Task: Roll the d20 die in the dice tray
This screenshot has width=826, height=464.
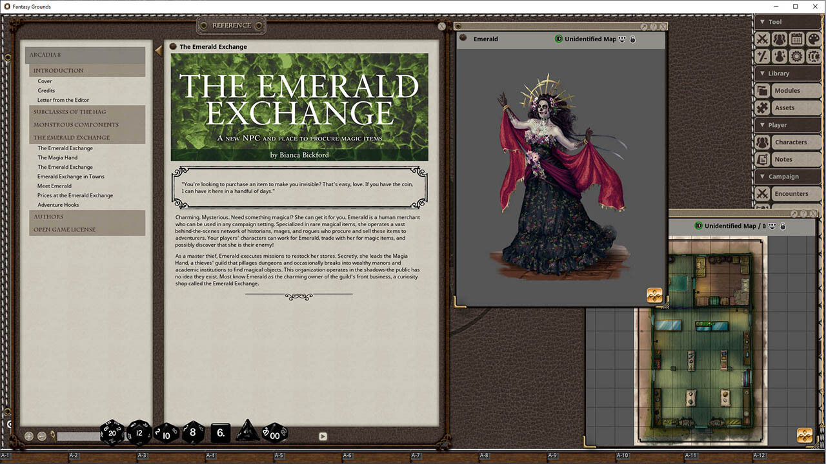Action: pos(112,432)
